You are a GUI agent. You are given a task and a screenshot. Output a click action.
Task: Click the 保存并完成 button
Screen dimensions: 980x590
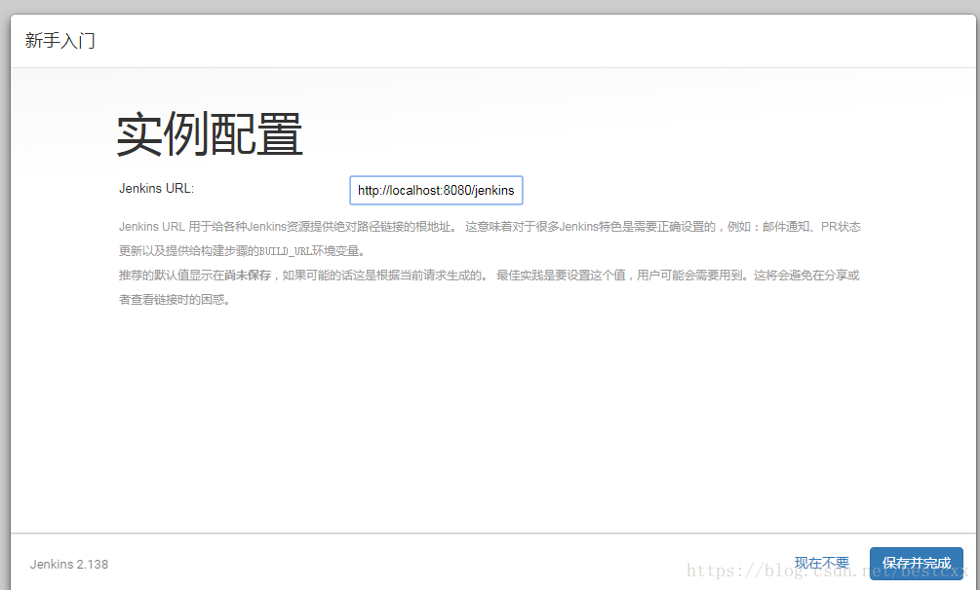click(917, 563)
